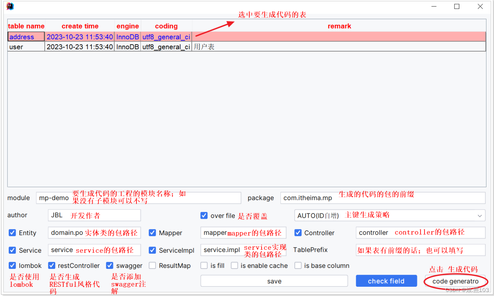Image resolution: width=494 pixels, height=296 pixels.
Task: Minimize the generator window
Action: (434, 6)
